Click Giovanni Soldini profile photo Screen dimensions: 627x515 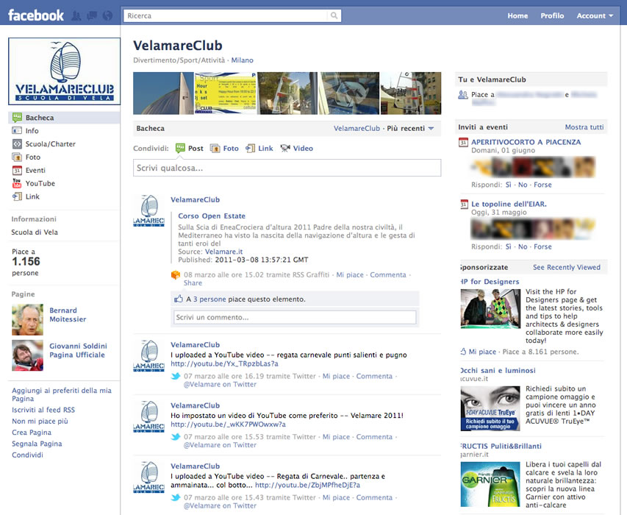[28, 355]
